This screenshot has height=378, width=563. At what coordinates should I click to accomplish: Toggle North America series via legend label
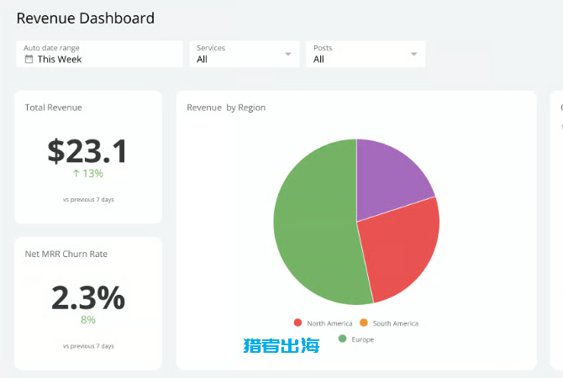click(329, 323)
